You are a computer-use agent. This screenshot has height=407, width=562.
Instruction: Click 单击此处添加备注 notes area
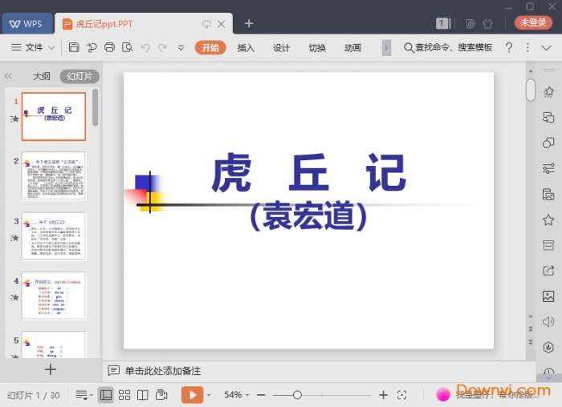pos(162,371)
